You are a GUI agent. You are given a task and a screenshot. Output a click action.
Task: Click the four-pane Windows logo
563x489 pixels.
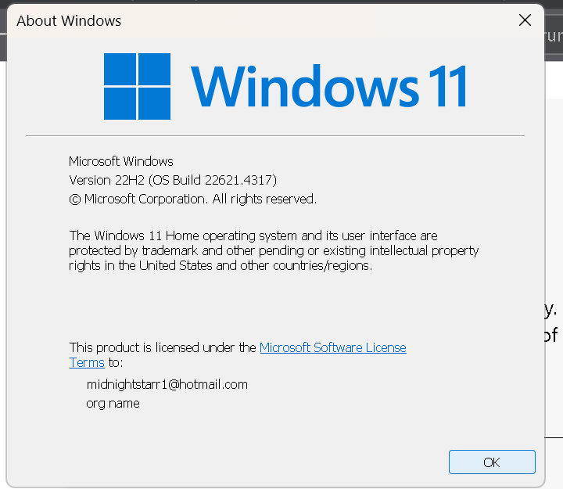[137, 86]
